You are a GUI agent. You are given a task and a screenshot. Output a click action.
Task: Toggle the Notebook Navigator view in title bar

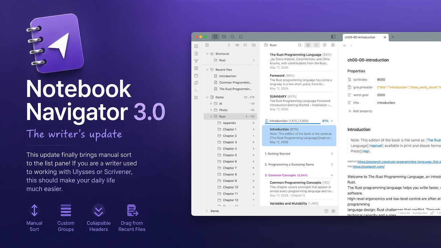215,37
